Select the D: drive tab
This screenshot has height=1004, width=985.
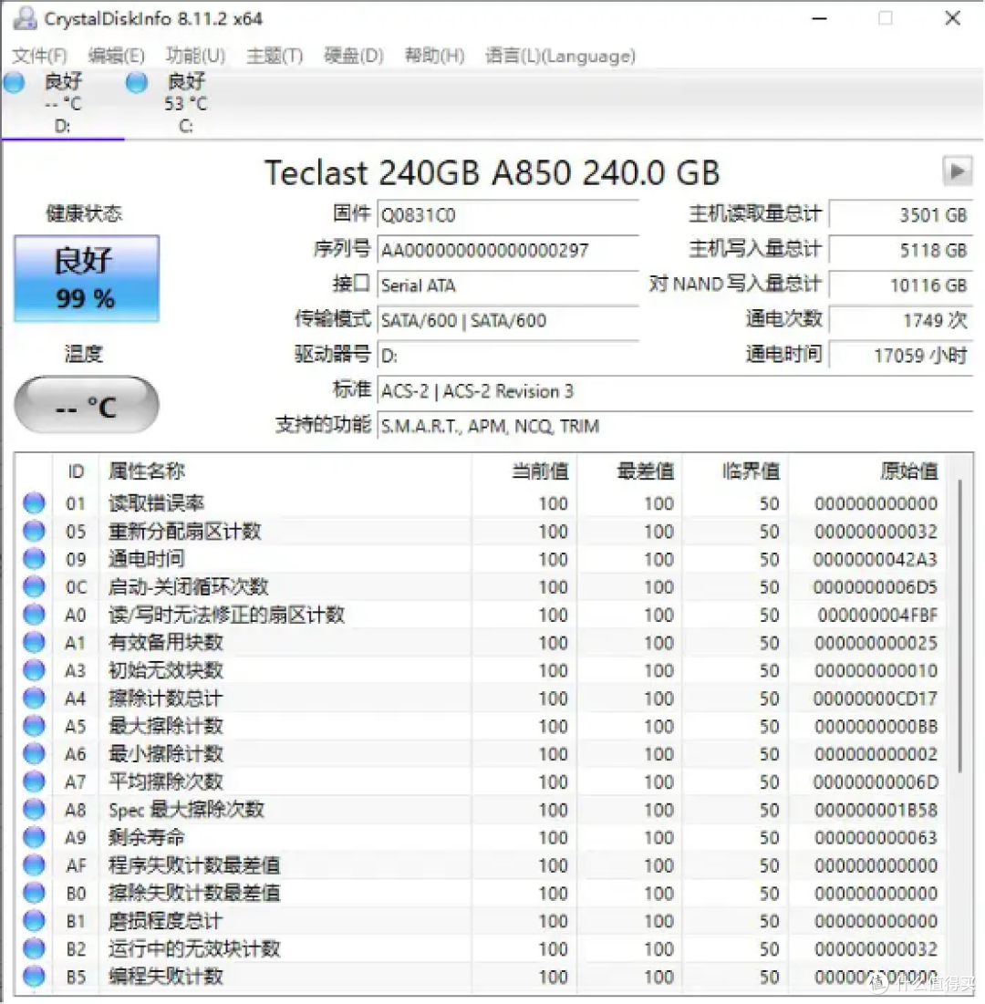point(63,104)
